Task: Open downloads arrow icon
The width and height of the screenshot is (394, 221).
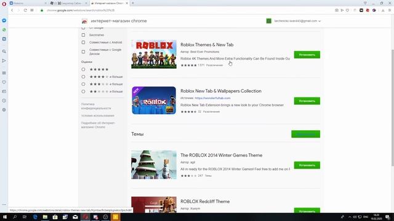Action: click(x=383, y=10)
